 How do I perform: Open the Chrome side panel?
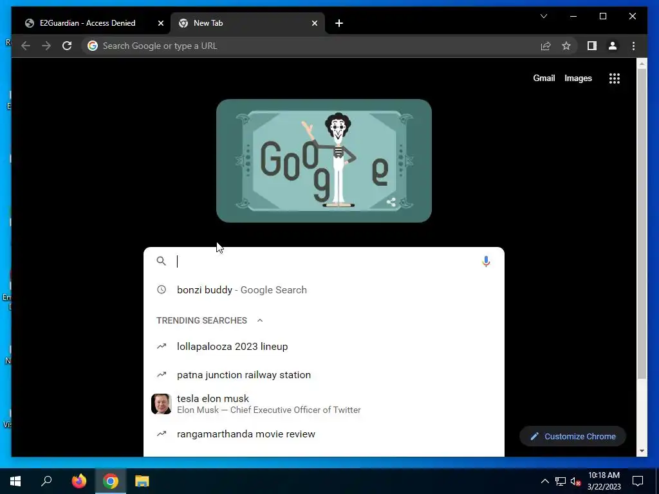point(592,46)
